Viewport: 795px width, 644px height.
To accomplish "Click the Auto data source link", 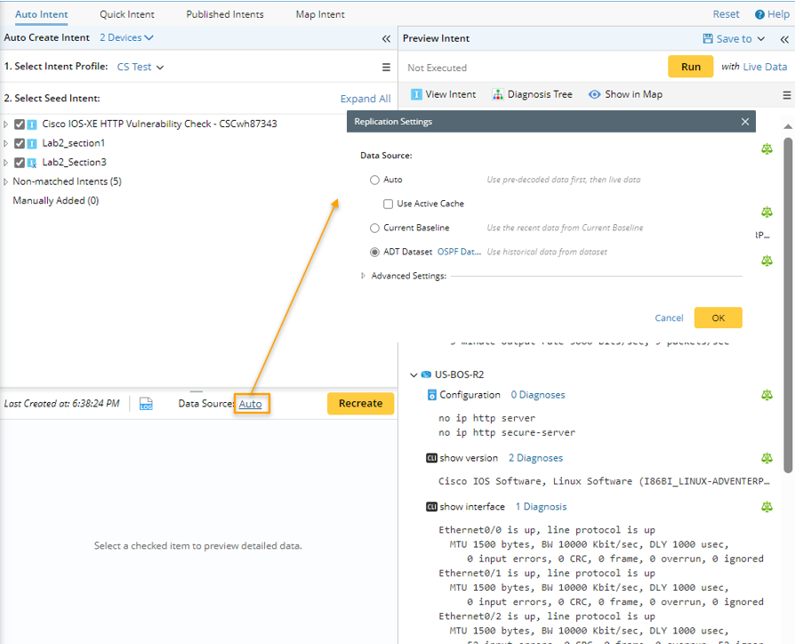I will tap(250, 404).
